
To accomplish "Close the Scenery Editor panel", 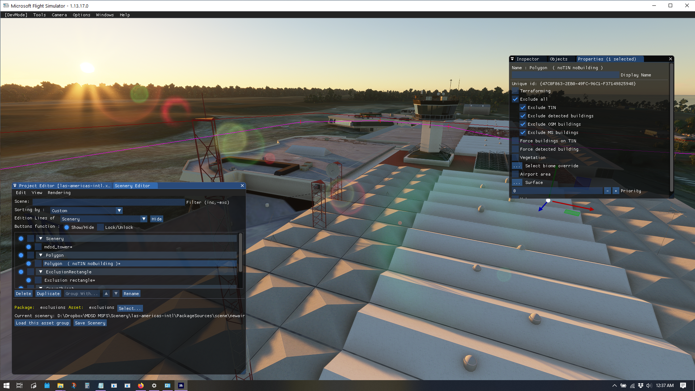I will [x=242, y=185].
